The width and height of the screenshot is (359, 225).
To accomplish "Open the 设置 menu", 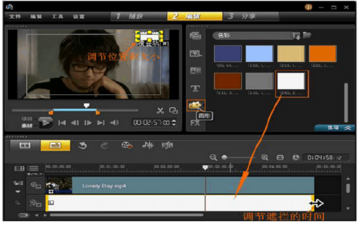I will (78, 16).
